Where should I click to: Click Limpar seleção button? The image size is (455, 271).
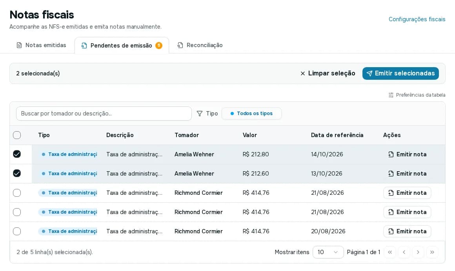[x=328, y=73]
